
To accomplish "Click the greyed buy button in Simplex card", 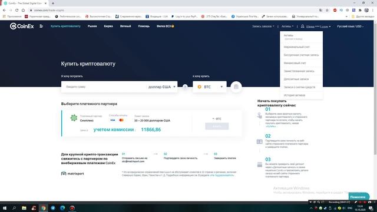I will click(x=217, y=126).
